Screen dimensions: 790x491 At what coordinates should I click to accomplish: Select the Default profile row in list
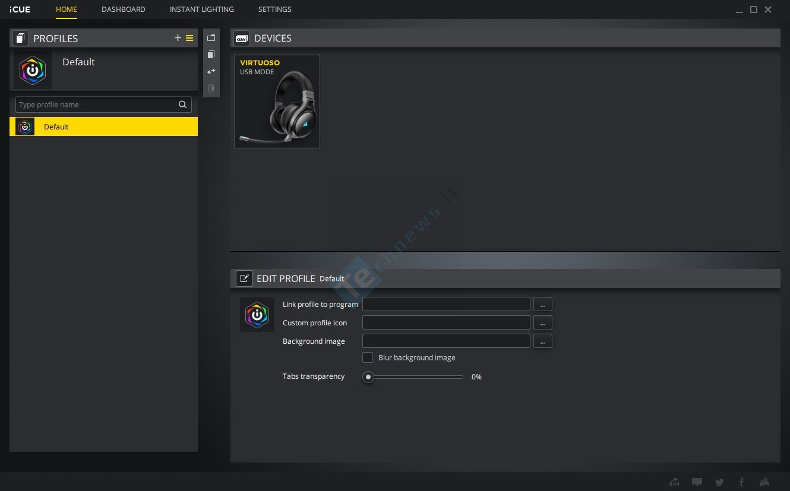click(103, 126)
